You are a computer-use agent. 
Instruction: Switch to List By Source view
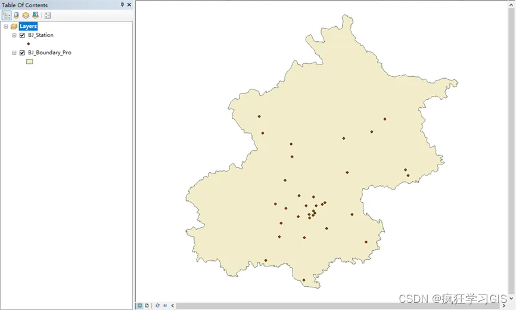[x=16, y=15]
